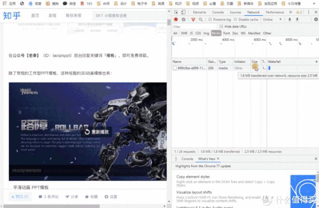Enable the Preserve log checkbox
The height and width of the screenshot is (208, 319).
pyautogui.click(x=210, y=20)
